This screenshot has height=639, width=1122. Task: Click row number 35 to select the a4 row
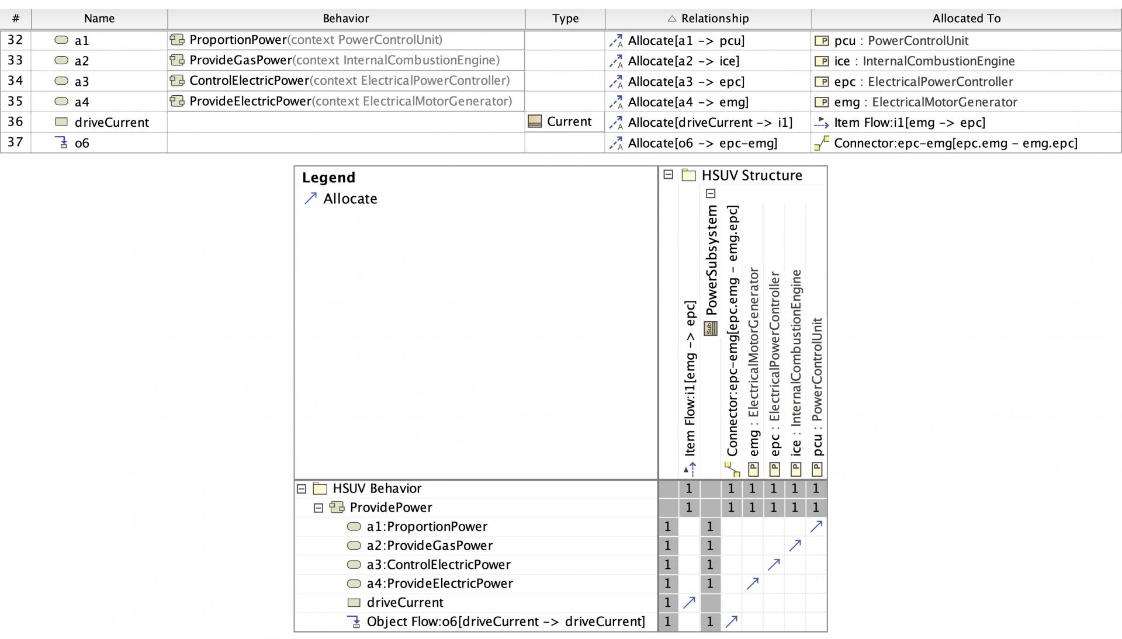click(x=16, y=102)
